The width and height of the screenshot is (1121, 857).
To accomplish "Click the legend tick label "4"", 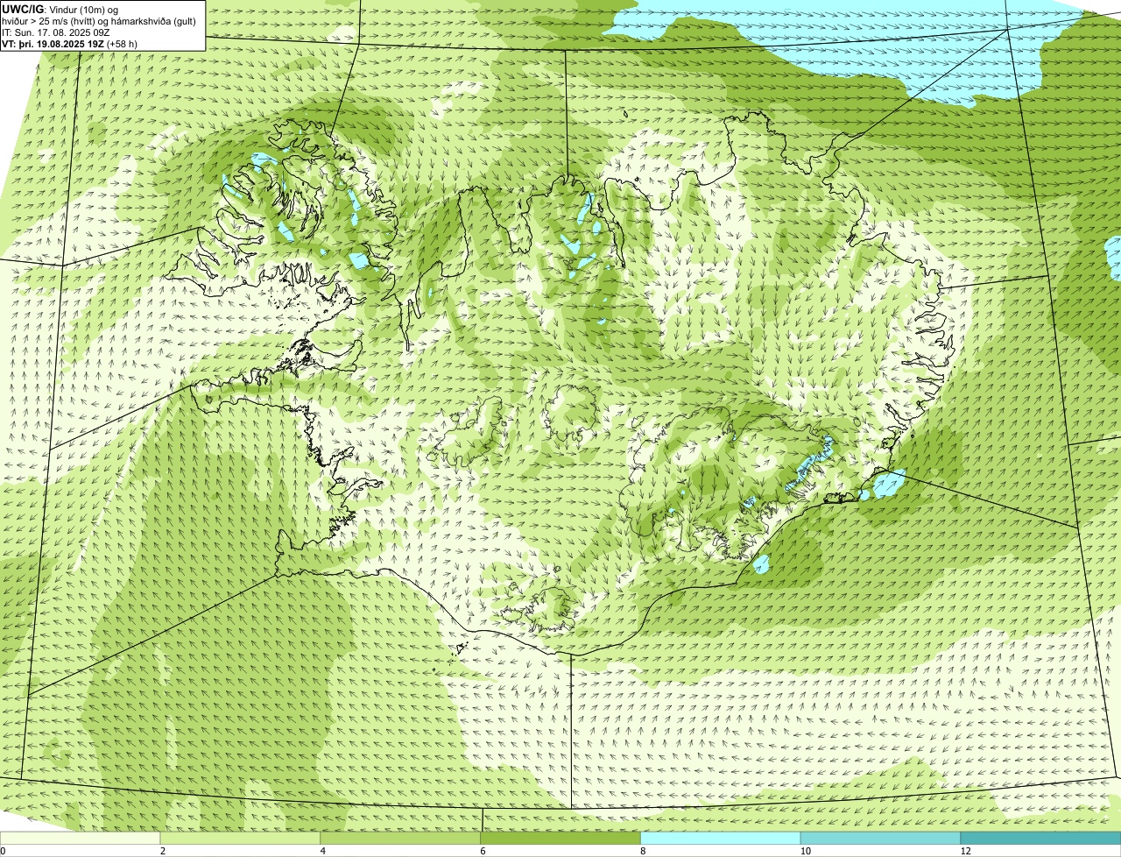I will (x=323, y=851).
